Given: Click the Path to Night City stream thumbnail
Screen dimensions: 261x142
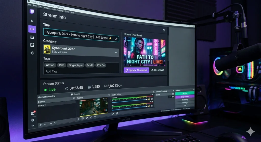Looking at the screenshot, I should click(x=145, y=52).
